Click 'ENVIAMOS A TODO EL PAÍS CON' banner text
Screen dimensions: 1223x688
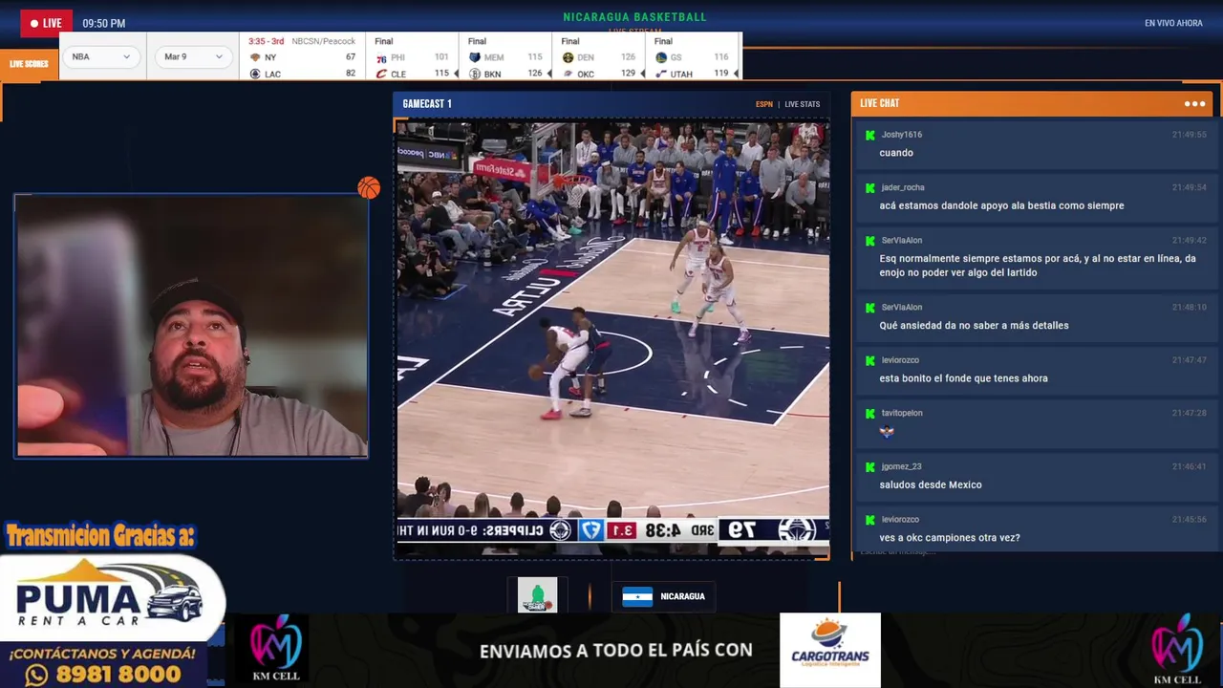616,651
